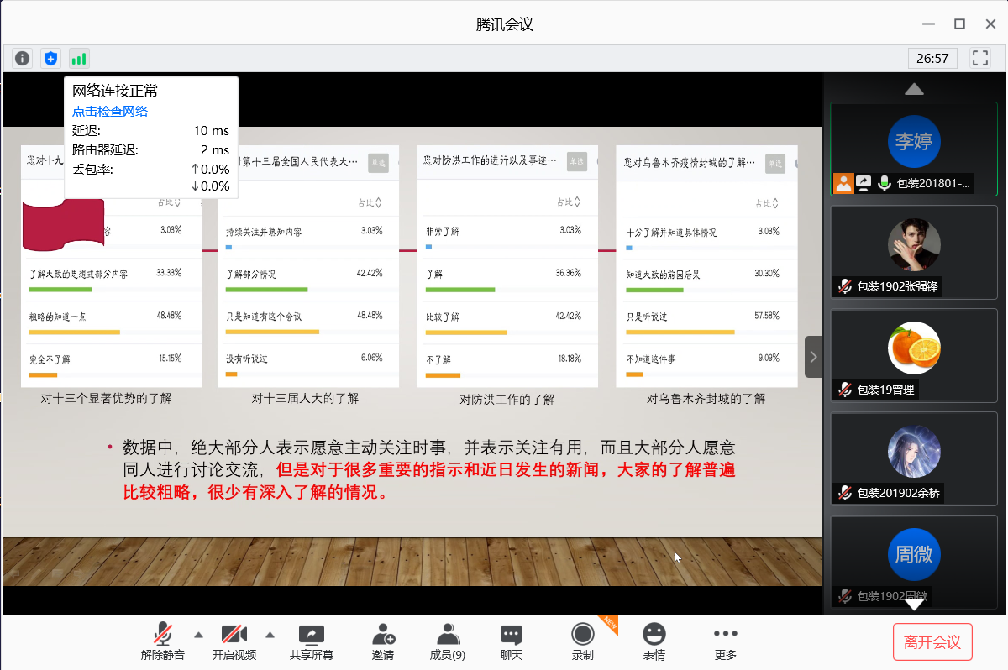
Task: Open the Members (成员) list
Action: tap(447, 641)
